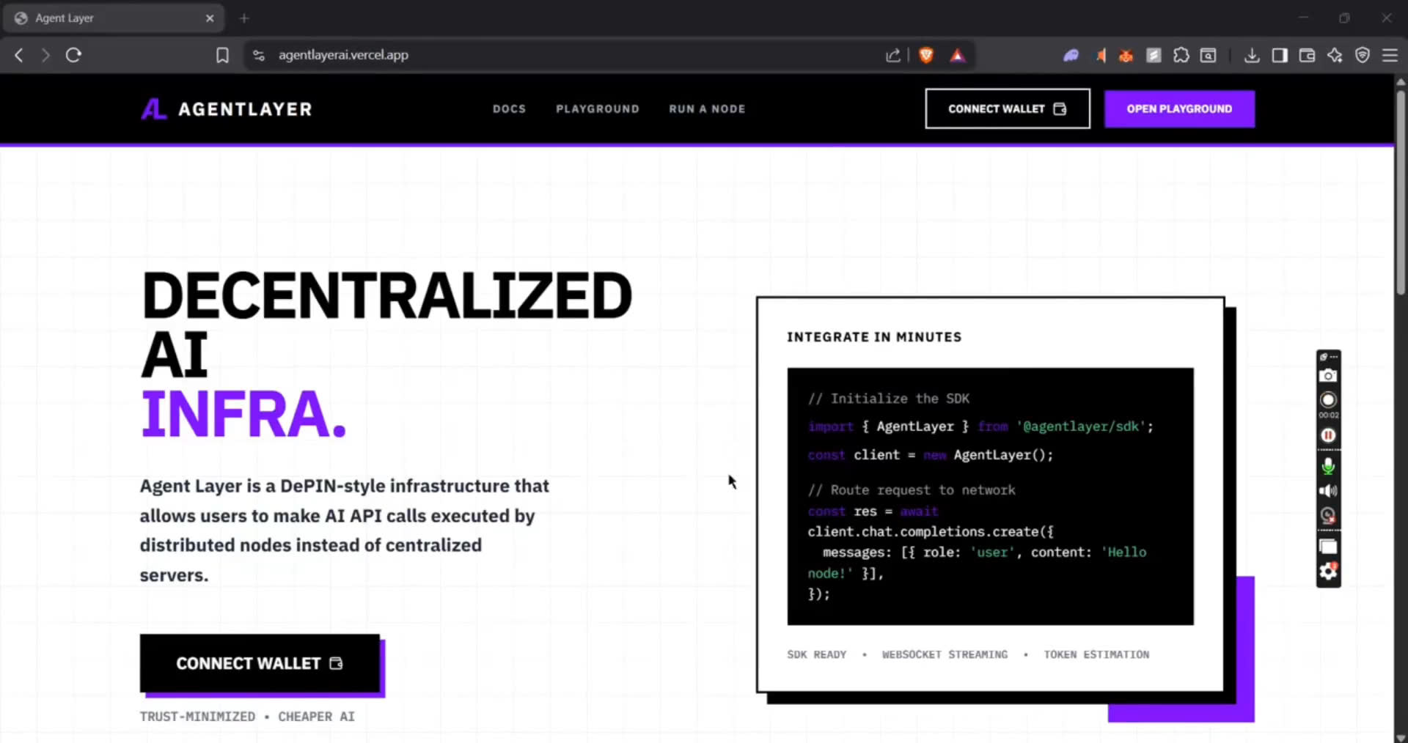Screen dimensions: 1408x743
Task: Toggle the recorder microphone
Action: pos(1328,466)
